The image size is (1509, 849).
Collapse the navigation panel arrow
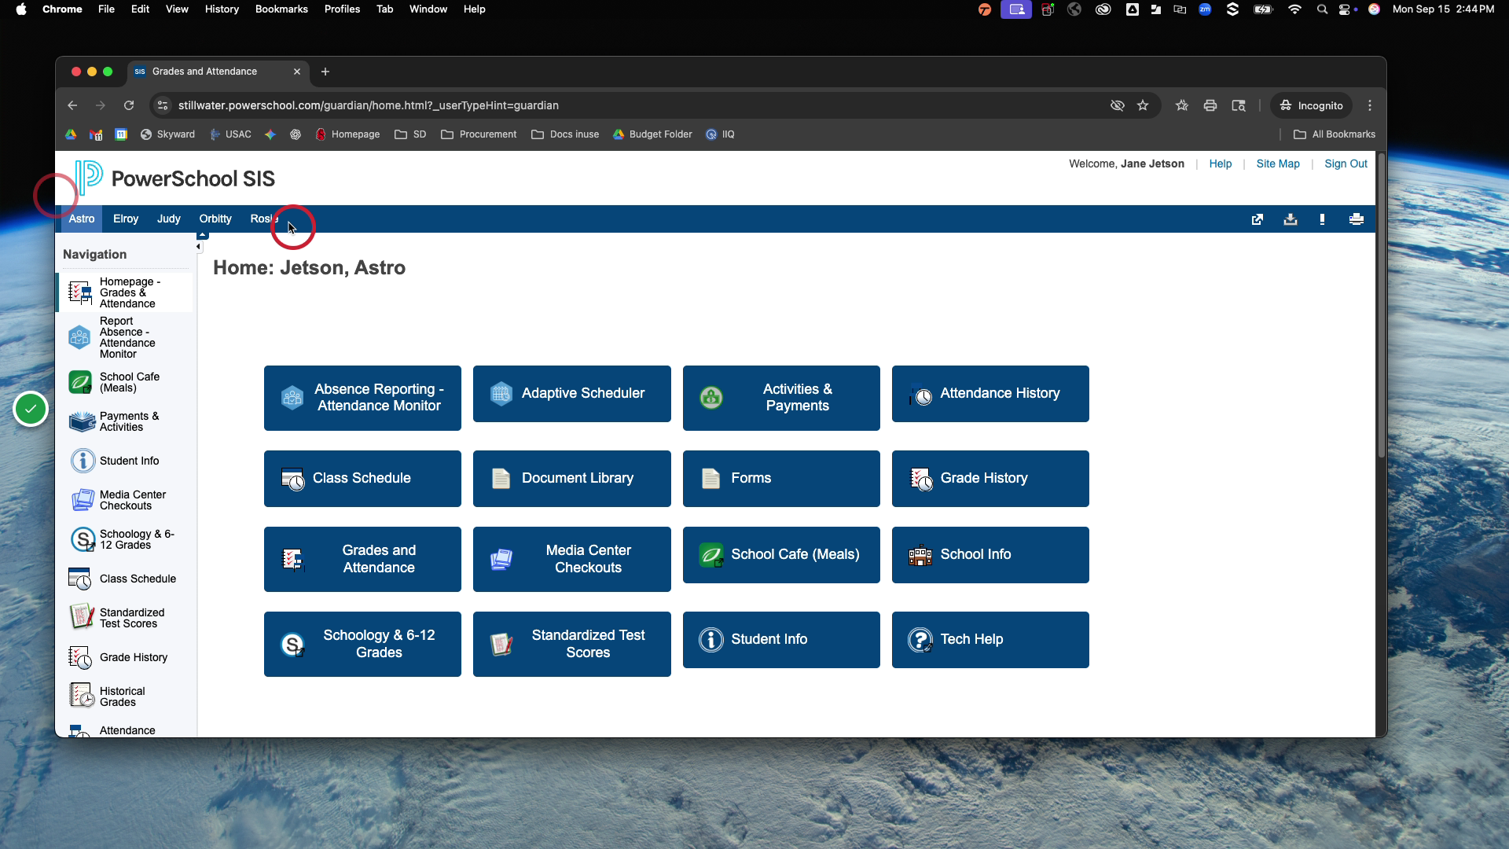198,247
